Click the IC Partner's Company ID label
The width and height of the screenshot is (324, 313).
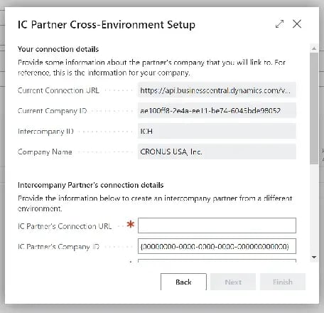pos(58,247)
